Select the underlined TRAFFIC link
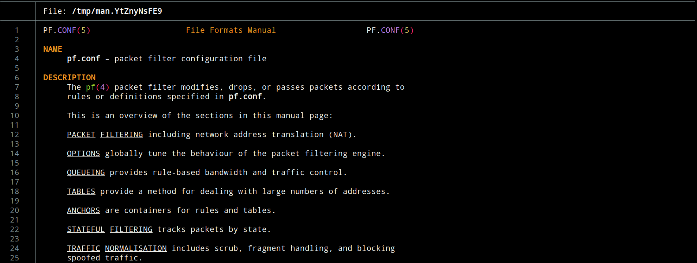Screen dimensions: 697x263 coord(83,248)
